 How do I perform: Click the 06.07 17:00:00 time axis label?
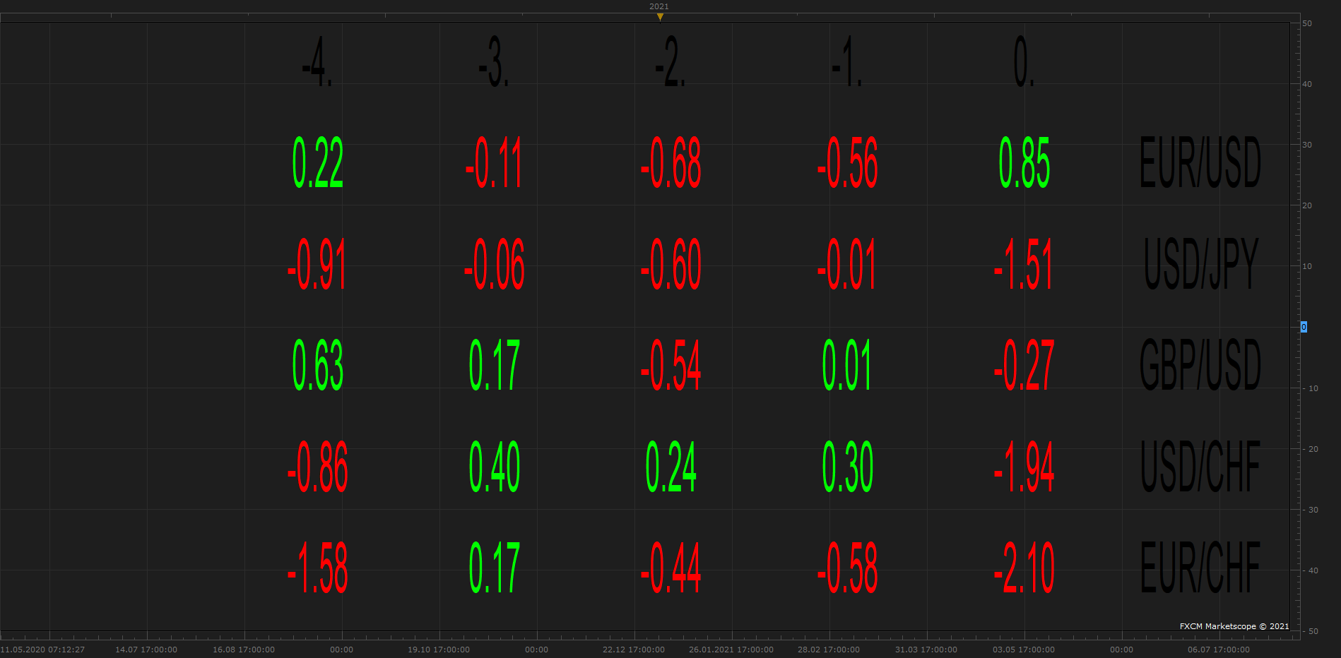click(x=1219, y=650)
